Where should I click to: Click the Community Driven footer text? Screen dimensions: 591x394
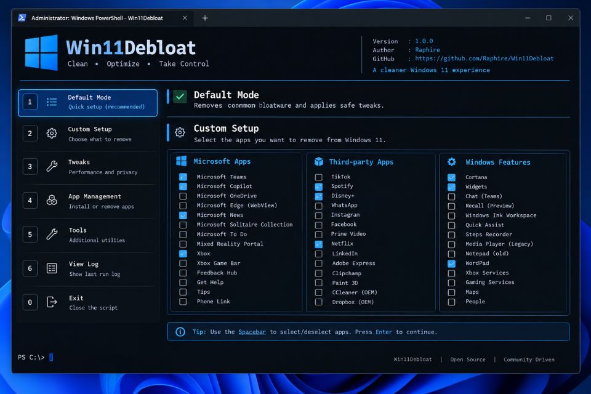click(529, 360)
